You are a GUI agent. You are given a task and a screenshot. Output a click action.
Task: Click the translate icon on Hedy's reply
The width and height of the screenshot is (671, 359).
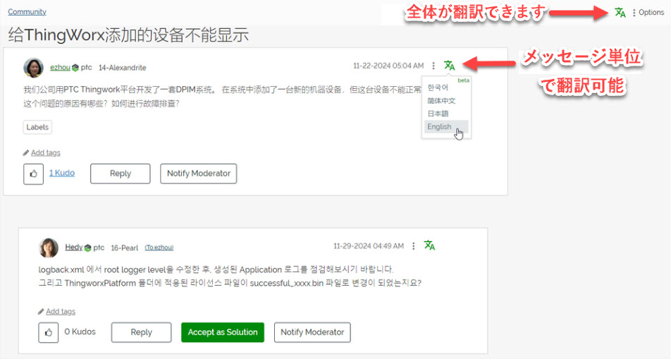429,245
